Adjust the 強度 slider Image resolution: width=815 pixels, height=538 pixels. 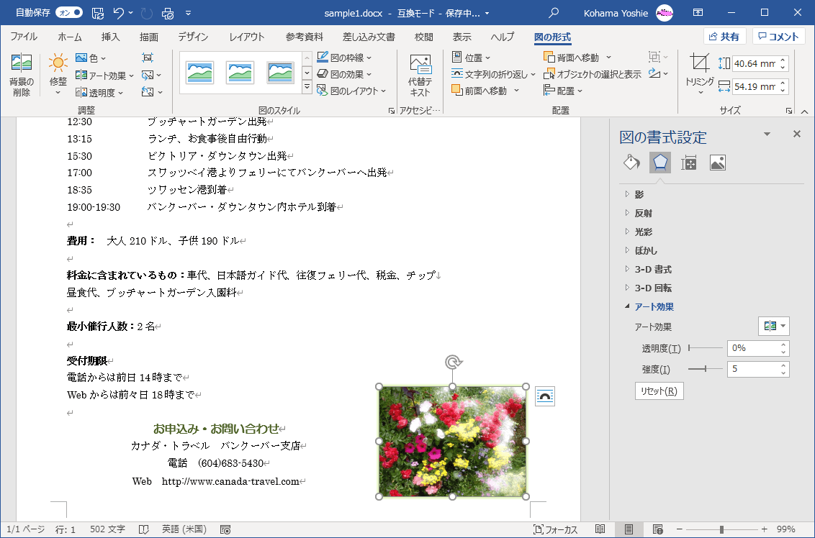coord(706,369)
